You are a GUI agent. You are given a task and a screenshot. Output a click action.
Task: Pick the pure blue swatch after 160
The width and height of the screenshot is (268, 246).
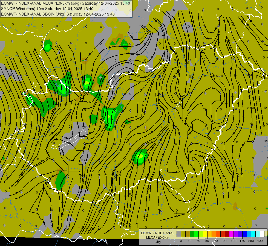coord(244,234)
